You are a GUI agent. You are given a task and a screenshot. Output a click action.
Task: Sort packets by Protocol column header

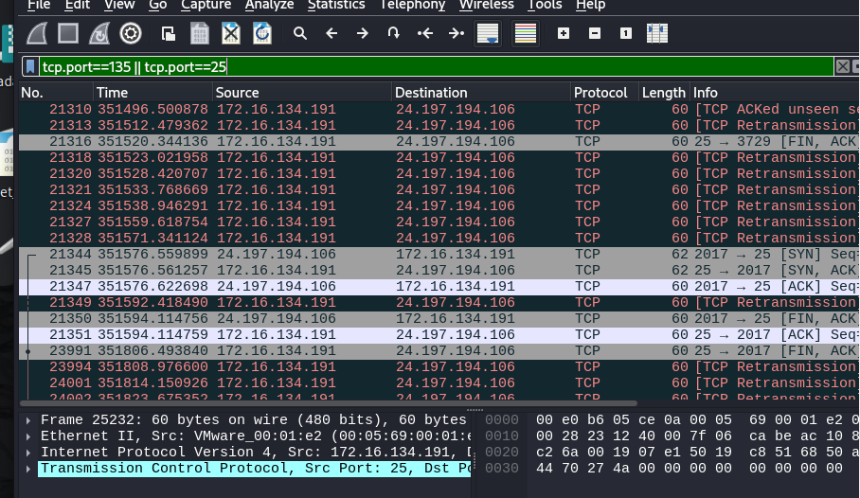600,93
